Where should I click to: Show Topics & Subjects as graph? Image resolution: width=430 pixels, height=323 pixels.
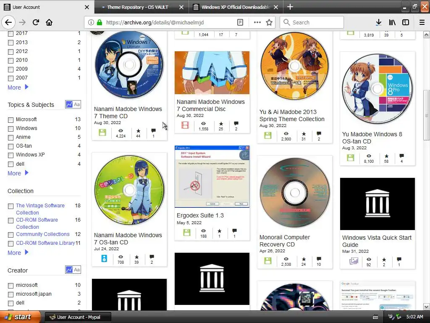point(69,104)
